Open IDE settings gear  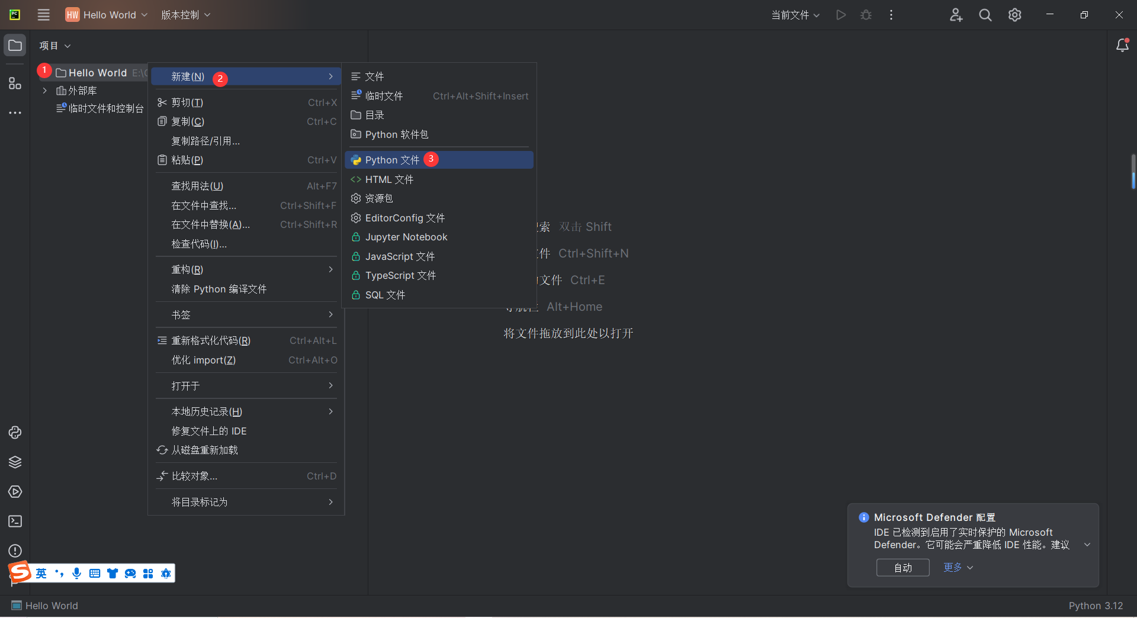point(1015,15)
